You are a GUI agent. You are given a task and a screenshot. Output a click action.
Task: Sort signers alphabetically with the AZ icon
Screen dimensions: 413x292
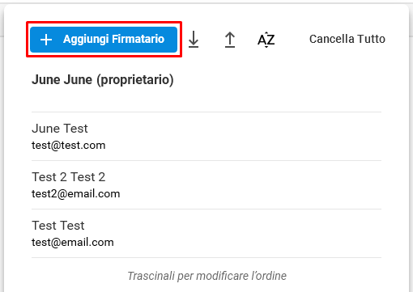(x=266, y=40)
